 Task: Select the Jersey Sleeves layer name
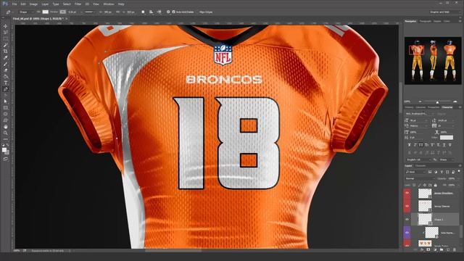(x=442, y=206)
